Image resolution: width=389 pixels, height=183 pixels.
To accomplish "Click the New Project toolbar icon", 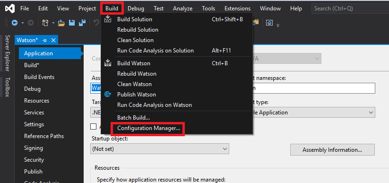I will pyautogui.click(x=45, y=23).
